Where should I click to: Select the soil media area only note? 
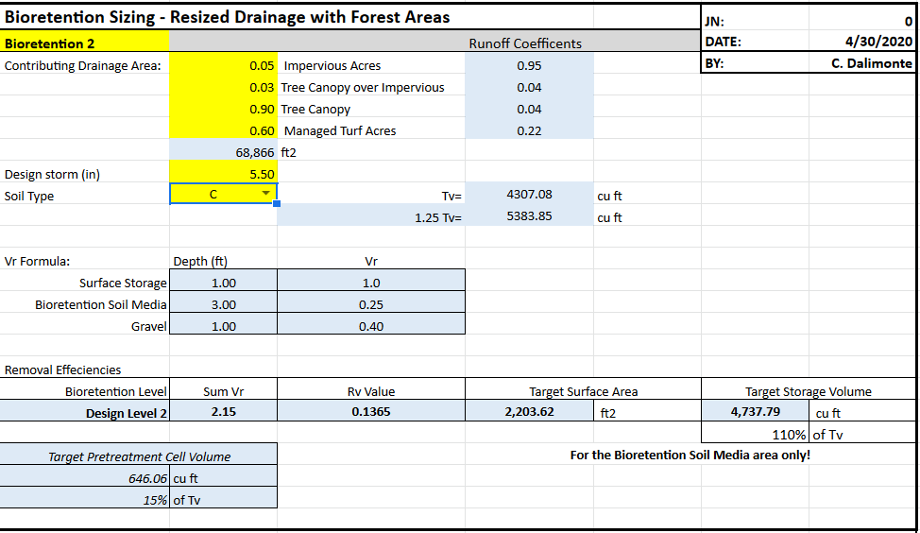[x=690, y=455]
